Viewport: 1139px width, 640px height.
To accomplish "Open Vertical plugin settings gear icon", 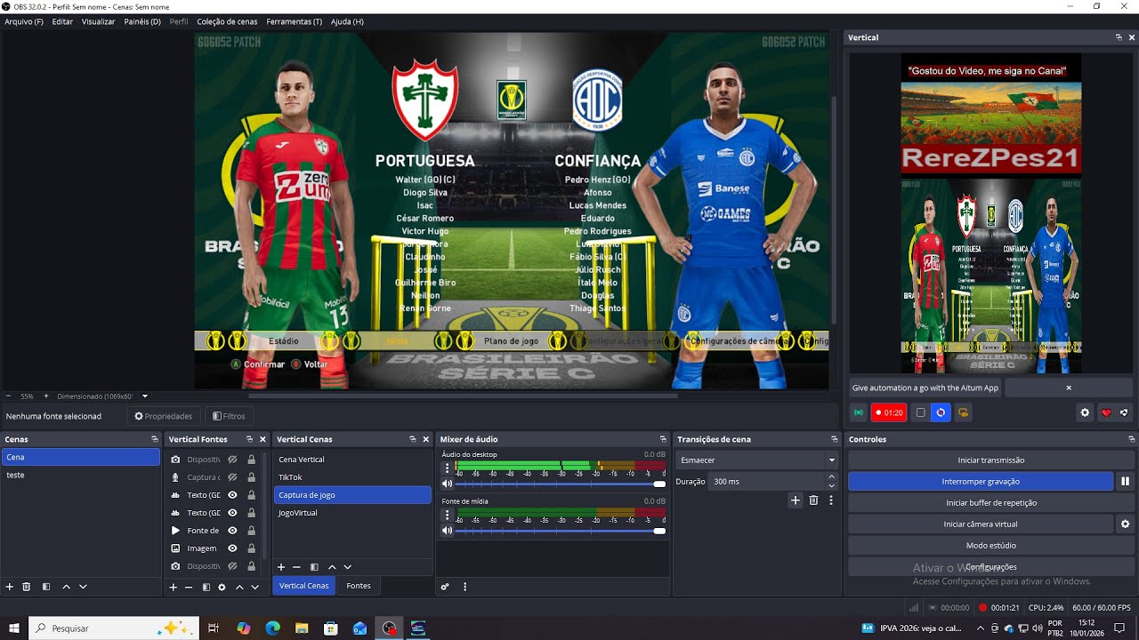I will click(x=1085, y=412).
